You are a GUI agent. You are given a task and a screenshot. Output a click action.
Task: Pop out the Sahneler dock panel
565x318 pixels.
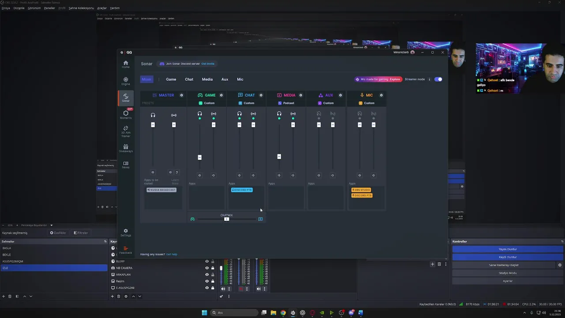coord(105,242)
